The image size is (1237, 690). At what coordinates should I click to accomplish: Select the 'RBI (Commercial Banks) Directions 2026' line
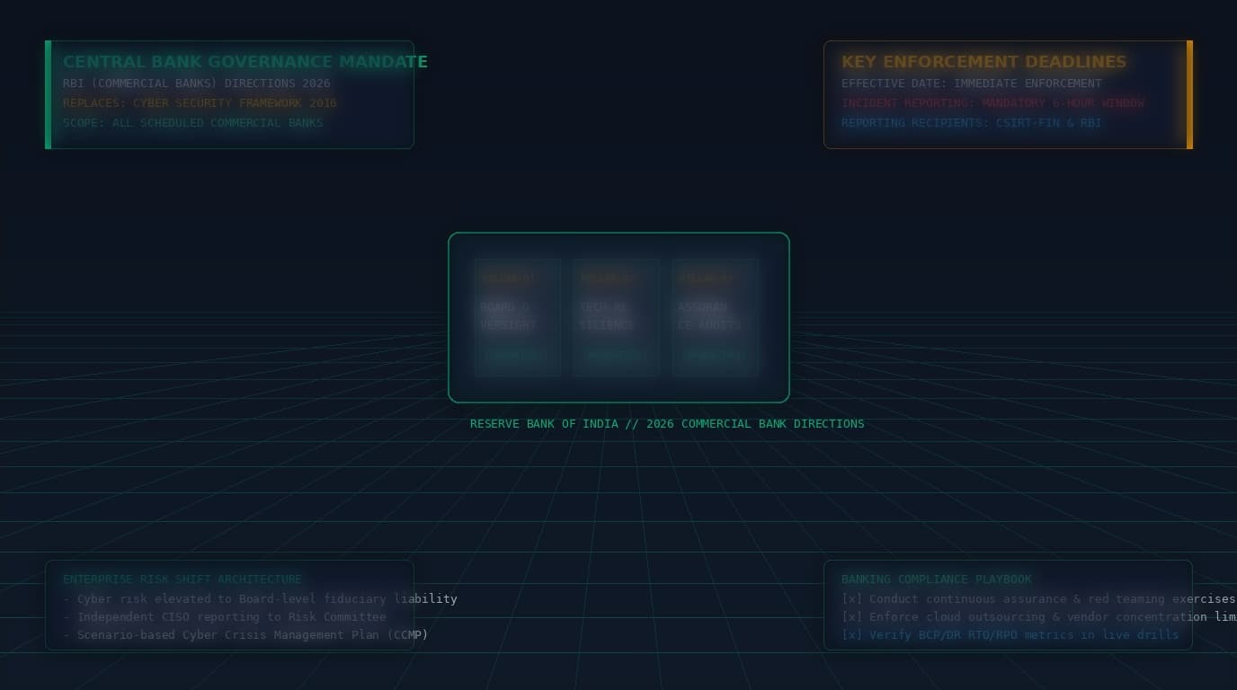pyautogui.click(x=197, y=84)
